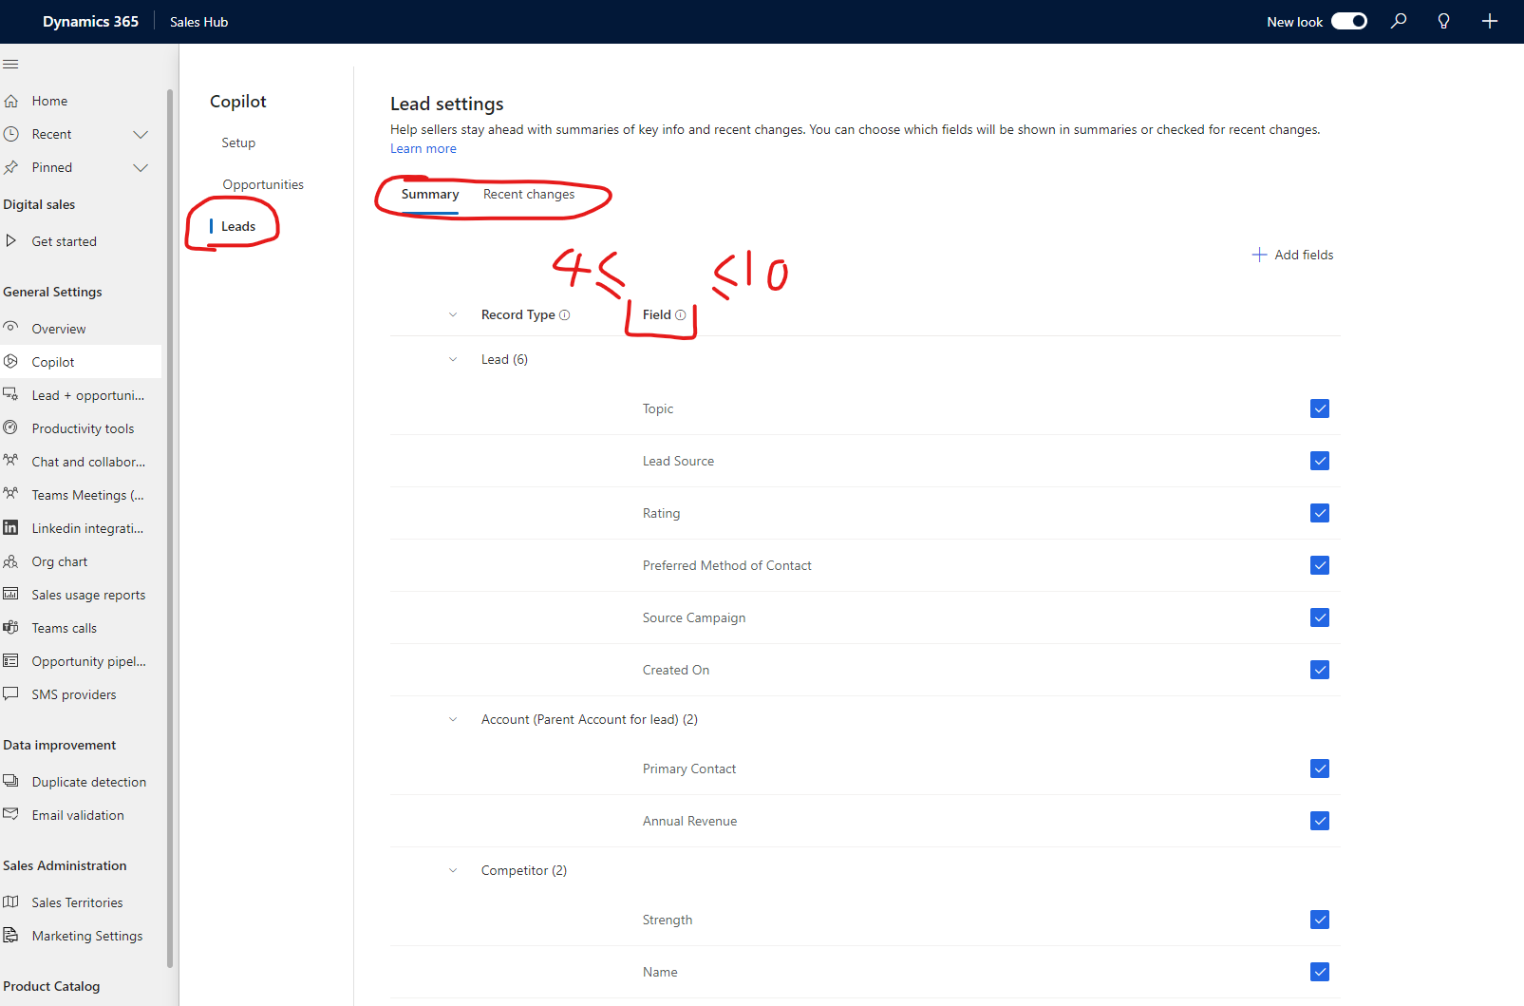Uncheck the Strength field checkbox
The height and width of the screenshot is (1006, 1524).
click(1320, 920)
